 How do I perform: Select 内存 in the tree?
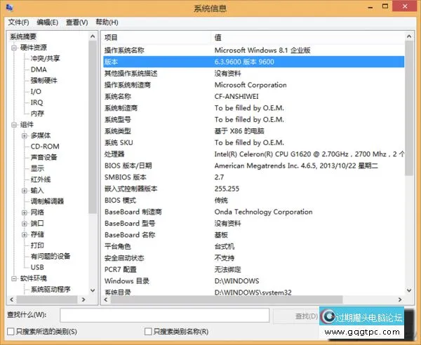click(37, 114)
